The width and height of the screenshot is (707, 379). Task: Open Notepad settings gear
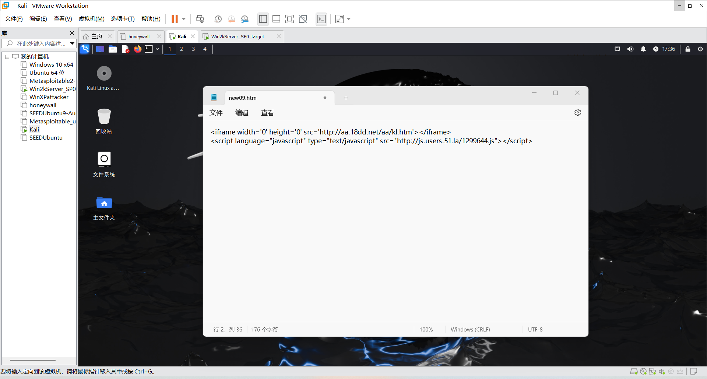click(x=578, y=113)
